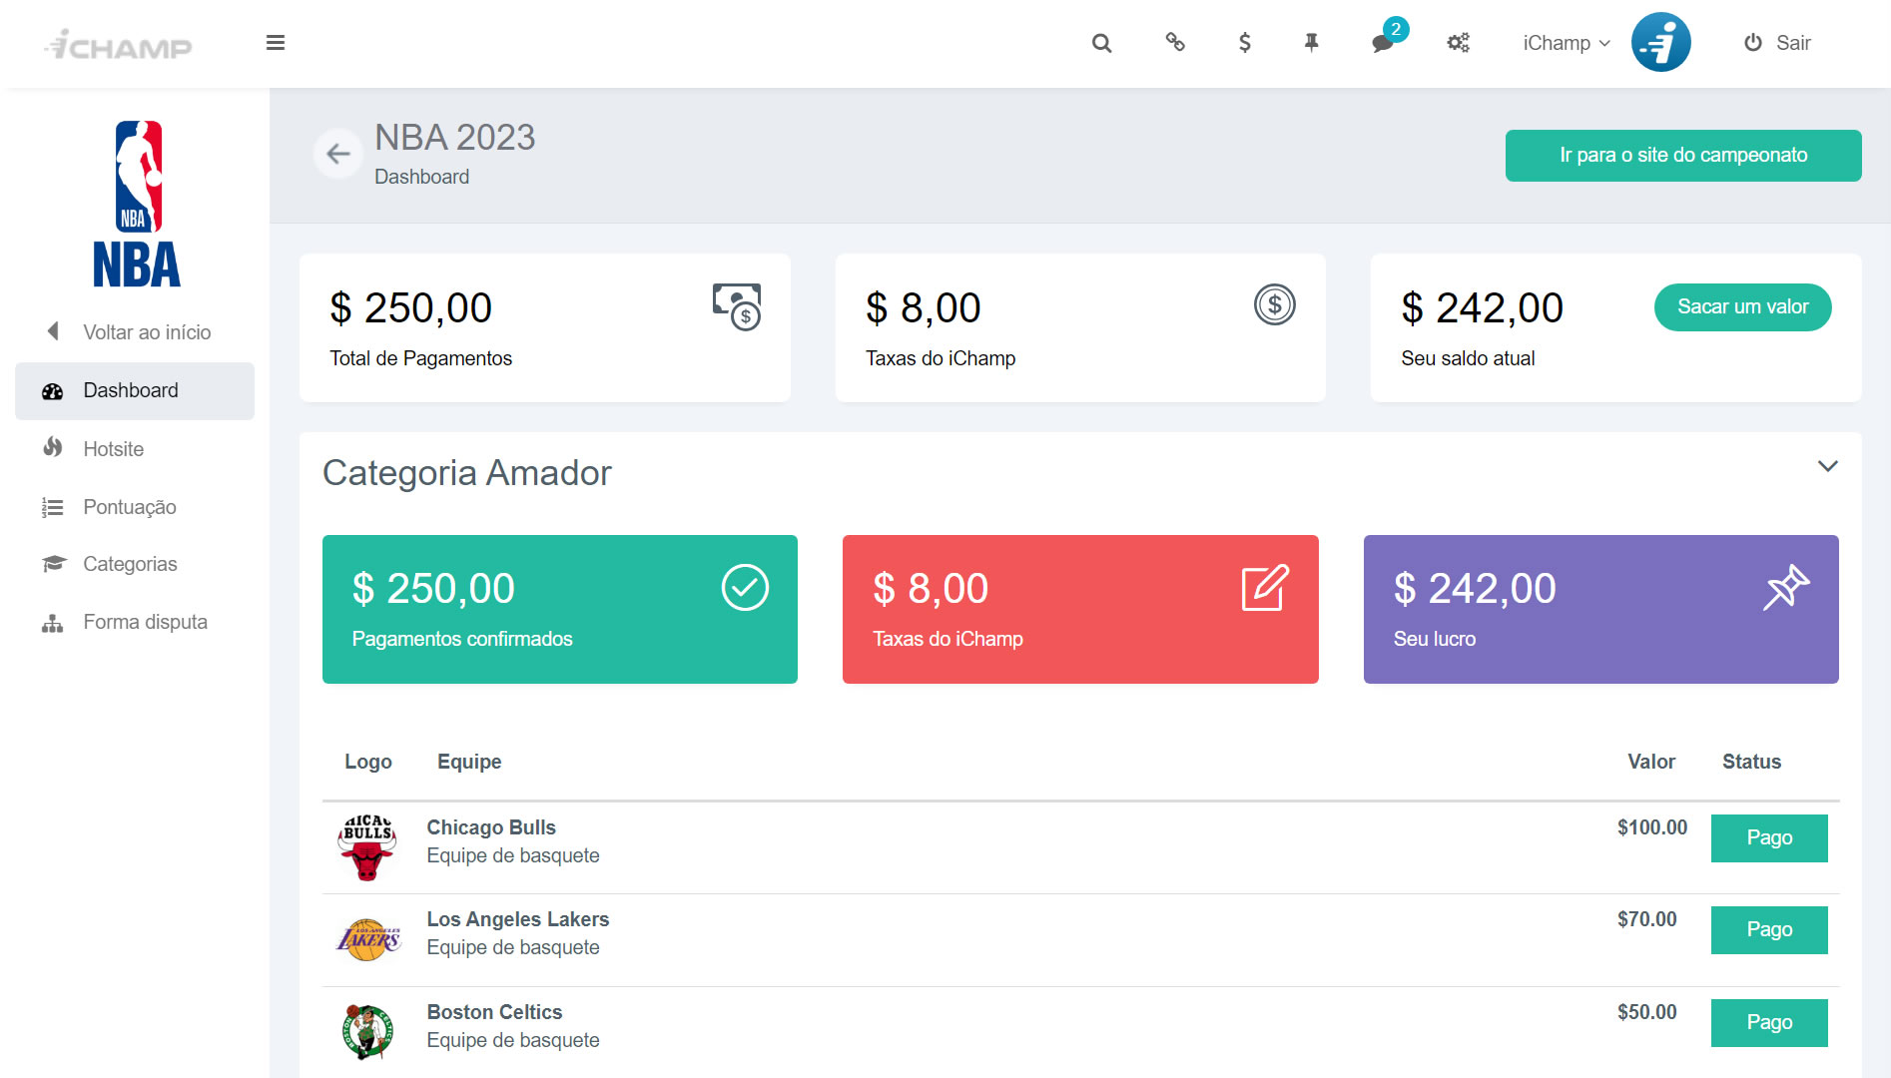The image size is (1891, 1078).
Task: Click the Boston Celtics team name
Action: click(x=494, y=1012)
